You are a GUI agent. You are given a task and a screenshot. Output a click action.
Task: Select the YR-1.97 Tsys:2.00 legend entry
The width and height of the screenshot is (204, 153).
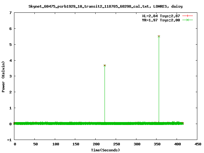(161, 20)
